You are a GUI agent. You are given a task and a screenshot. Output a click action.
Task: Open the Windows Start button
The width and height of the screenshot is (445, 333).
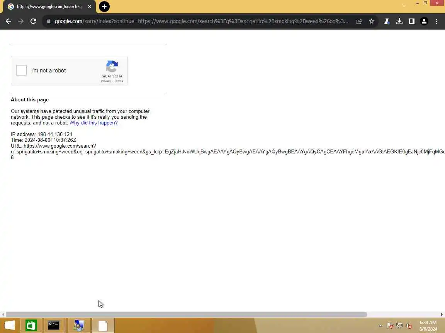pyautogui.click(x=10, y=325)
